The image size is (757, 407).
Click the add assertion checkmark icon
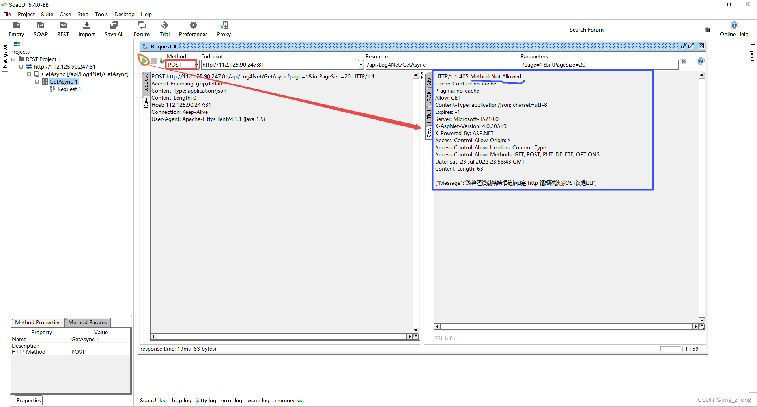click(162, 61)
